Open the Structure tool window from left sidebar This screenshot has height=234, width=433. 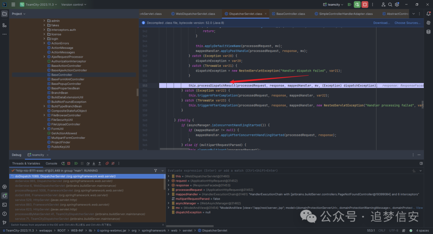click(x=4, y=25)
